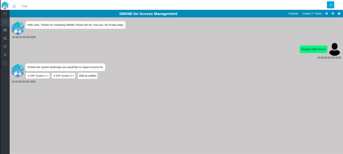Click the sliders sidebar icon
343x154 pixels.
5,55
